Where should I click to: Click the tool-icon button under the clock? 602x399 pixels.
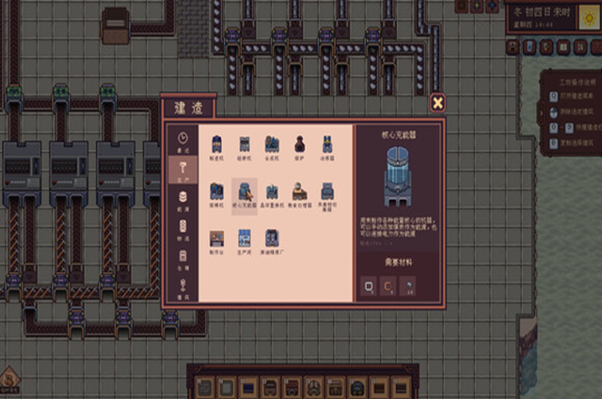(547, 47)
